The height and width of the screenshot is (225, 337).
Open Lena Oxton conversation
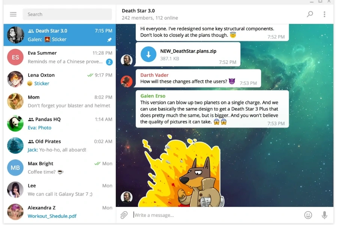click(x=60, y=79)
